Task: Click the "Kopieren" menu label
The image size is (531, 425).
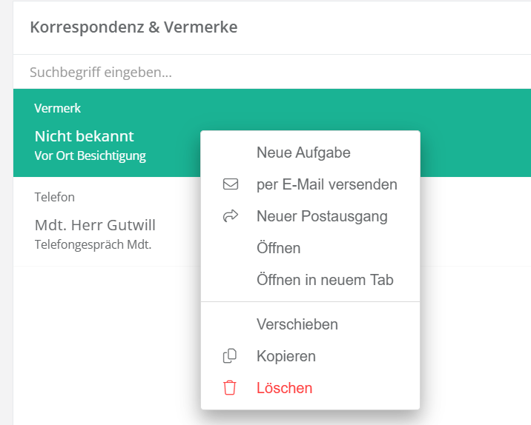Action: click(286, 356)
